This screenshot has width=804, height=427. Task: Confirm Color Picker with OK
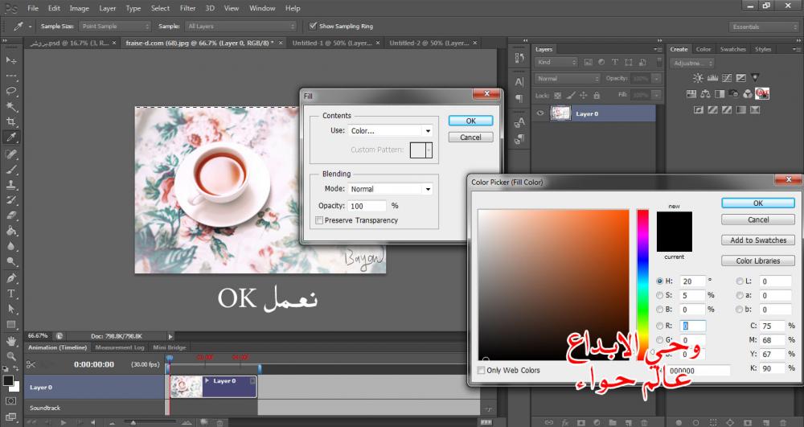(x=758, y=203)
